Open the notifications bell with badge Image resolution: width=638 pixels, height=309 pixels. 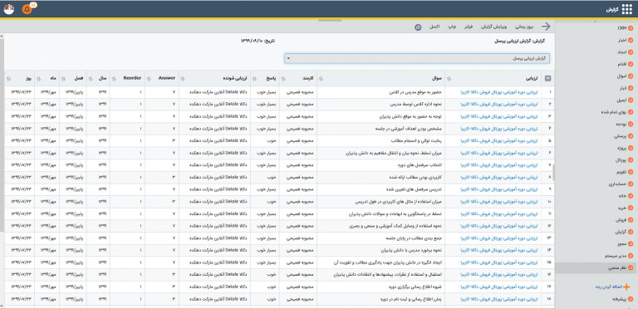(27, 8)
